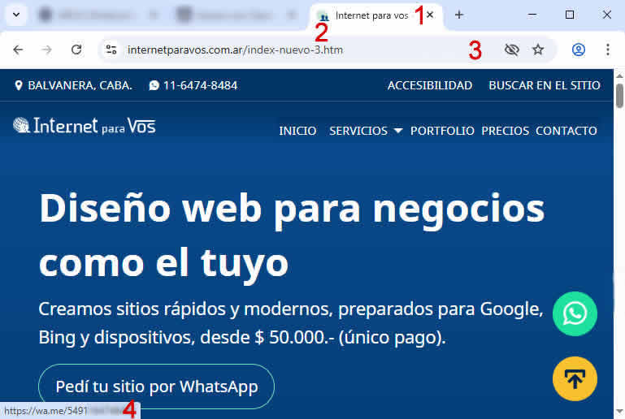Open the Chrome three-dot menu
Viewport: 625px width, 419px height.
607,50
